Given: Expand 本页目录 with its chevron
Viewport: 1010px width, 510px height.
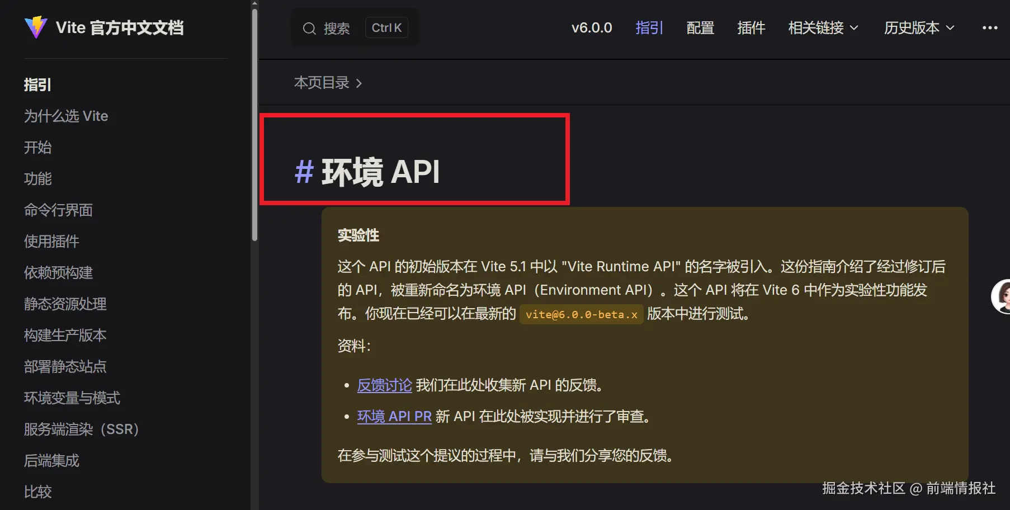Looking at the screenshot, I should (x=327, y=82).
